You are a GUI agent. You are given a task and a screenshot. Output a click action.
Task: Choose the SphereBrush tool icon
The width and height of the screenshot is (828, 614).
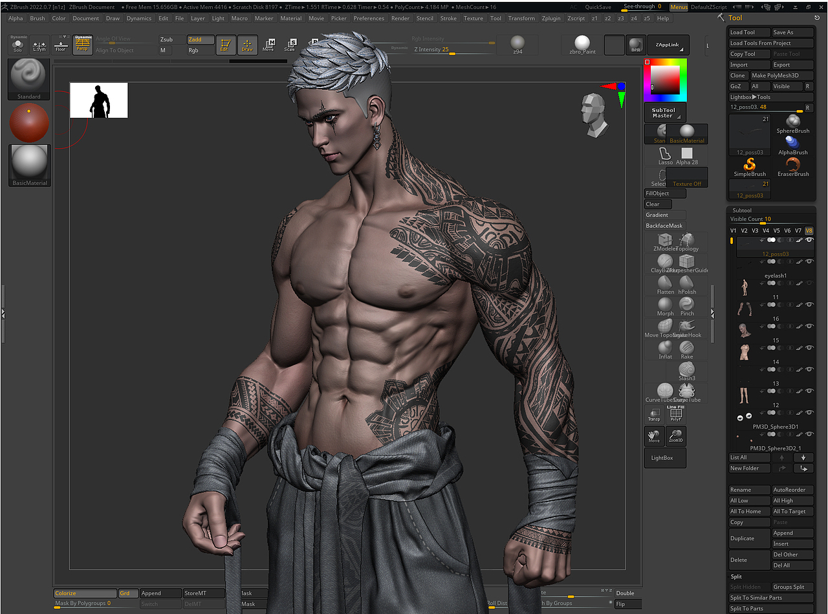[x=793, y=124]
